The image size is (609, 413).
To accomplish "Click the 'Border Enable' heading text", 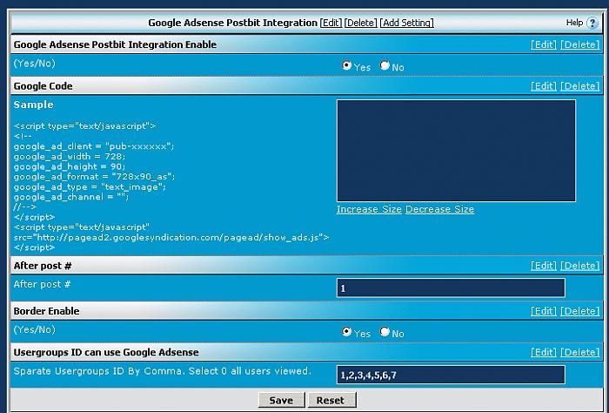I will coord(46,311).
